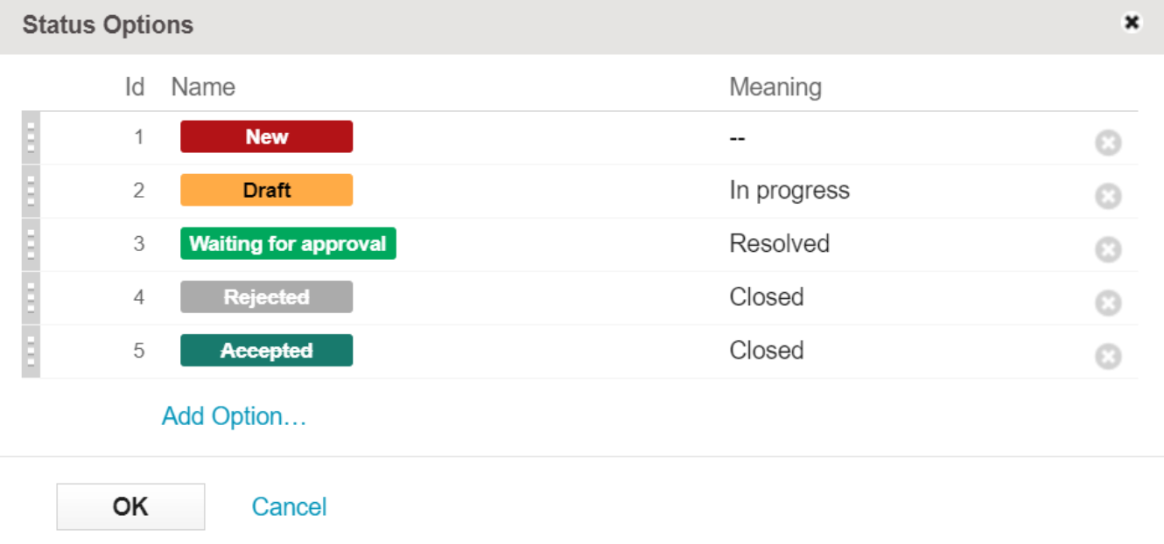Delete the Waiting for approval option
Image resolution: width=1164 pixels, height=544 pixels.
click(1108, 249)
